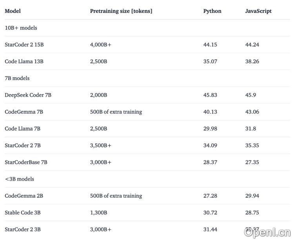Click the CodeGemma 7B model name
Viewport: 294px width, 240px height.
tap(24, 112)
